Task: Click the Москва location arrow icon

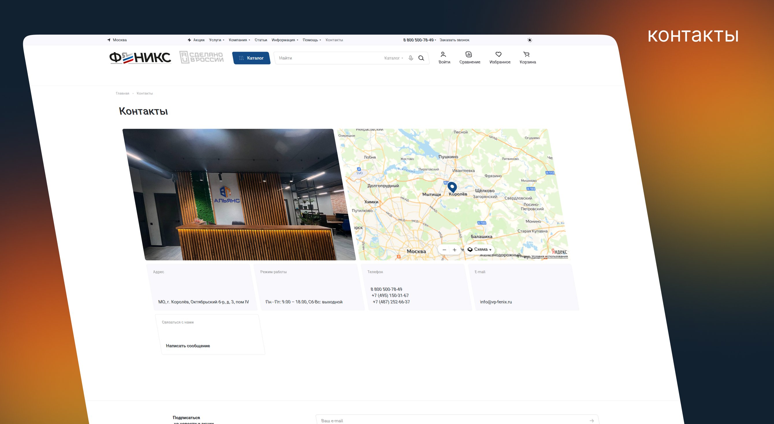Action: click(x=109, y=40)
